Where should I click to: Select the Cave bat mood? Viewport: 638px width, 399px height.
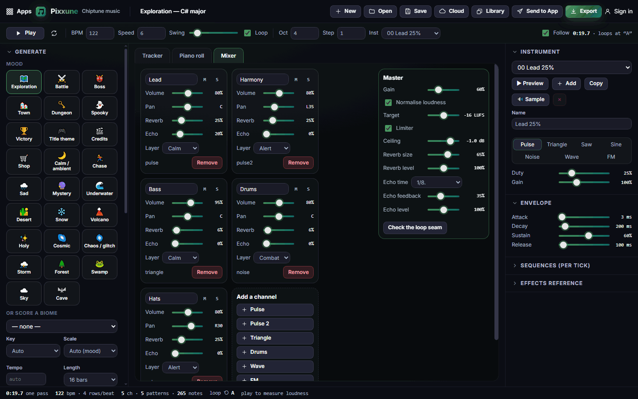point(62,293)
